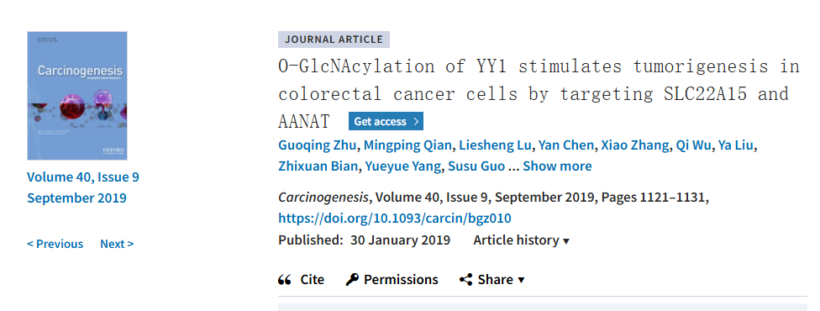Image resolution: width=820 pixels, height=311 pixels.
Task: Go to Volume 40, Issue 9 link
Action: pyautogui.click(x=83, y=177)
